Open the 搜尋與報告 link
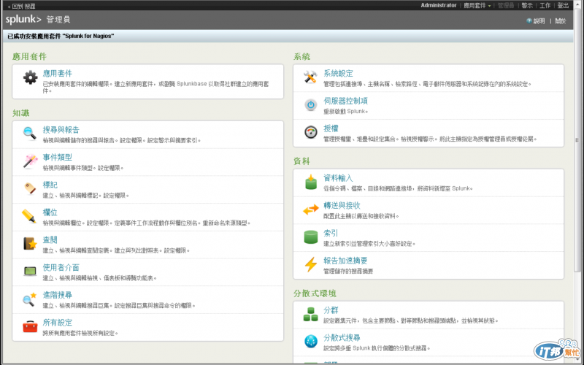Screen dimensions: 584x365 (61, 130)
